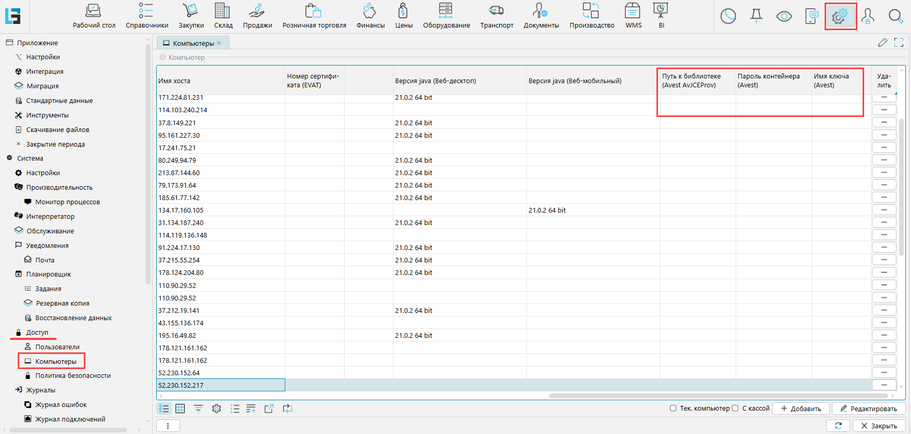
Task: Check the 'С кассой' checkbox
Action: pyautogui.click(x=735, y=409)
